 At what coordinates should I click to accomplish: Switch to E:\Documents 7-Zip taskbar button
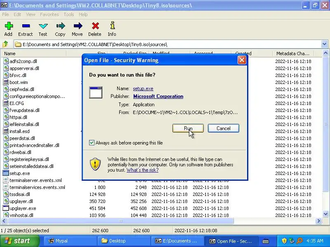tap(177, 241)
